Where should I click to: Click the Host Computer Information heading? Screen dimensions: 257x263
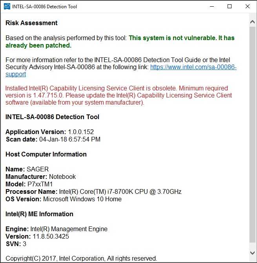[x=46, y=154]
